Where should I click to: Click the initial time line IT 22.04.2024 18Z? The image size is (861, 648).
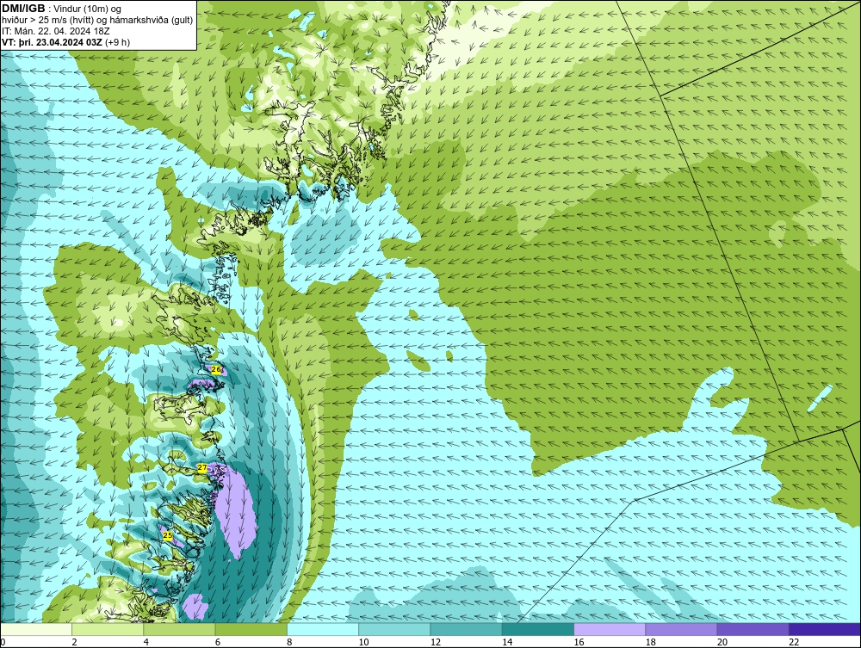(x=55, y=31)
